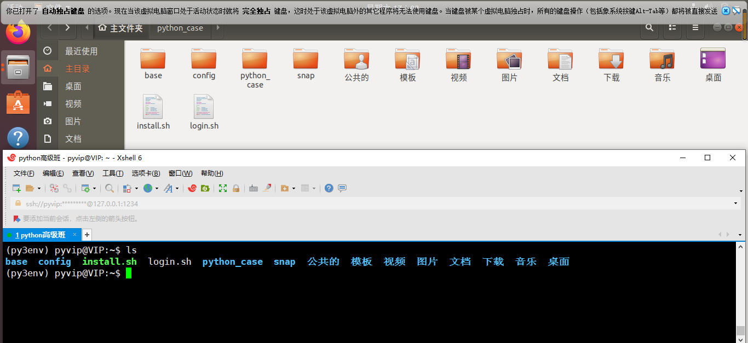Click the Disconnect icon in Xshell toolbar
The height and width of the screenshot is (343, 748).
54,188
